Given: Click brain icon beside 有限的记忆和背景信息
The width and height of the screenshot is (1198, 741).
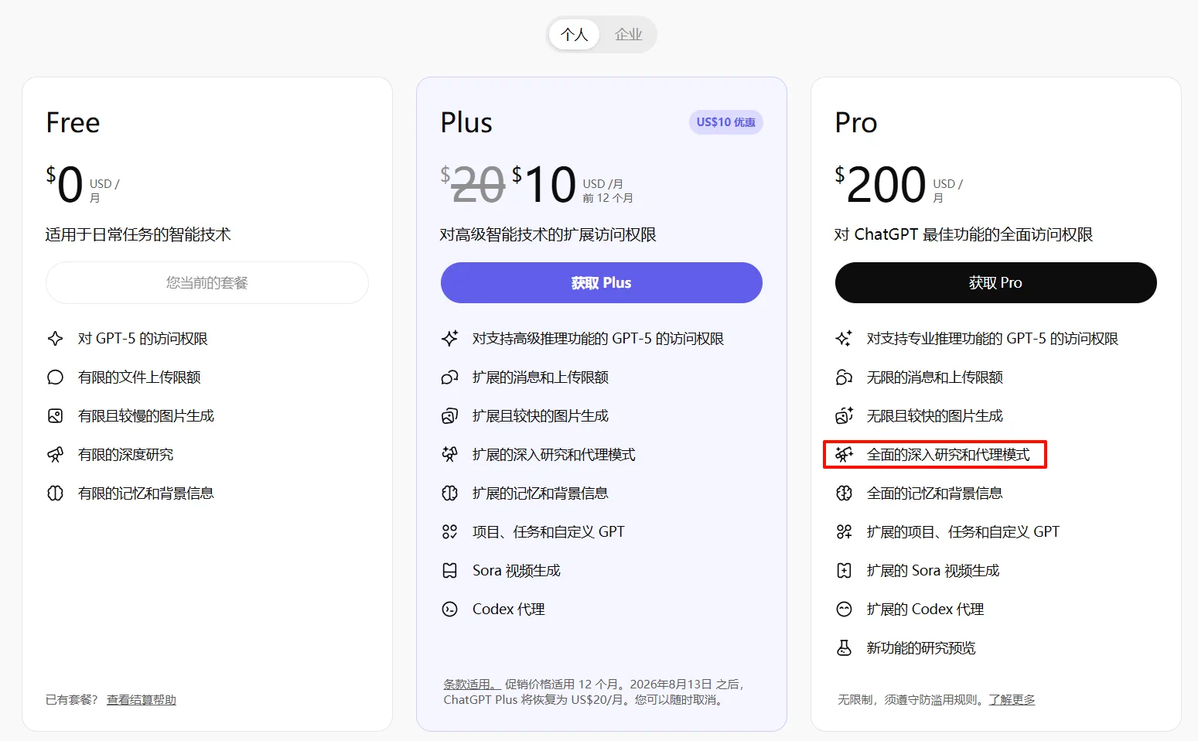Looking at the screenshot, I should [56, 493].
